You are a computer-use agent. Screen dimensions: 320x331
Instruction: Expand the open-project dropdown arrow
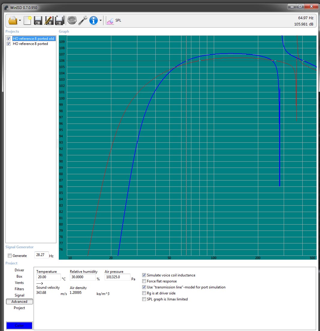pos(20,20)
